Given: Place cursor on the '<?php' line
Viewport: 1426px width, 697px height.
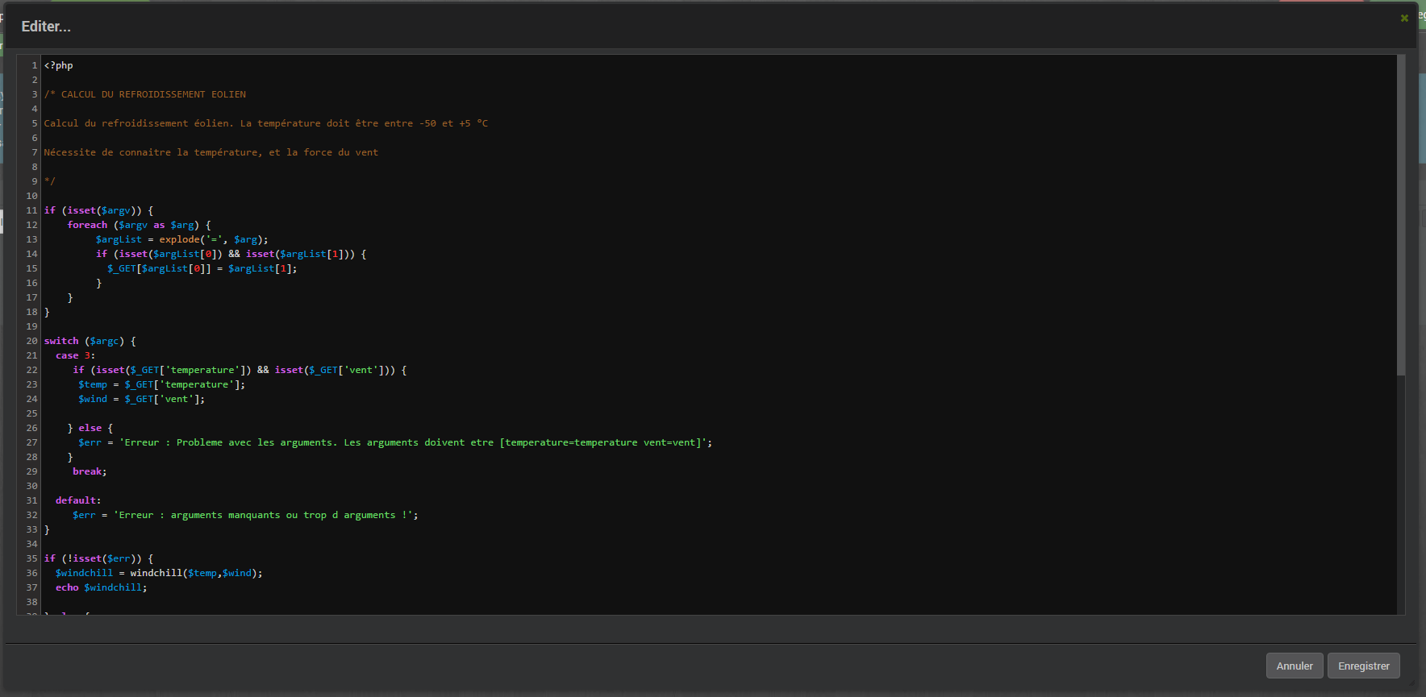Looking at the screenshot, I should click(58, 65).
